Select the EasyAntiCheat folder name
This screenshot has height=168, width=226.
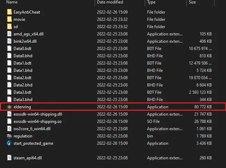pos(27,12)
